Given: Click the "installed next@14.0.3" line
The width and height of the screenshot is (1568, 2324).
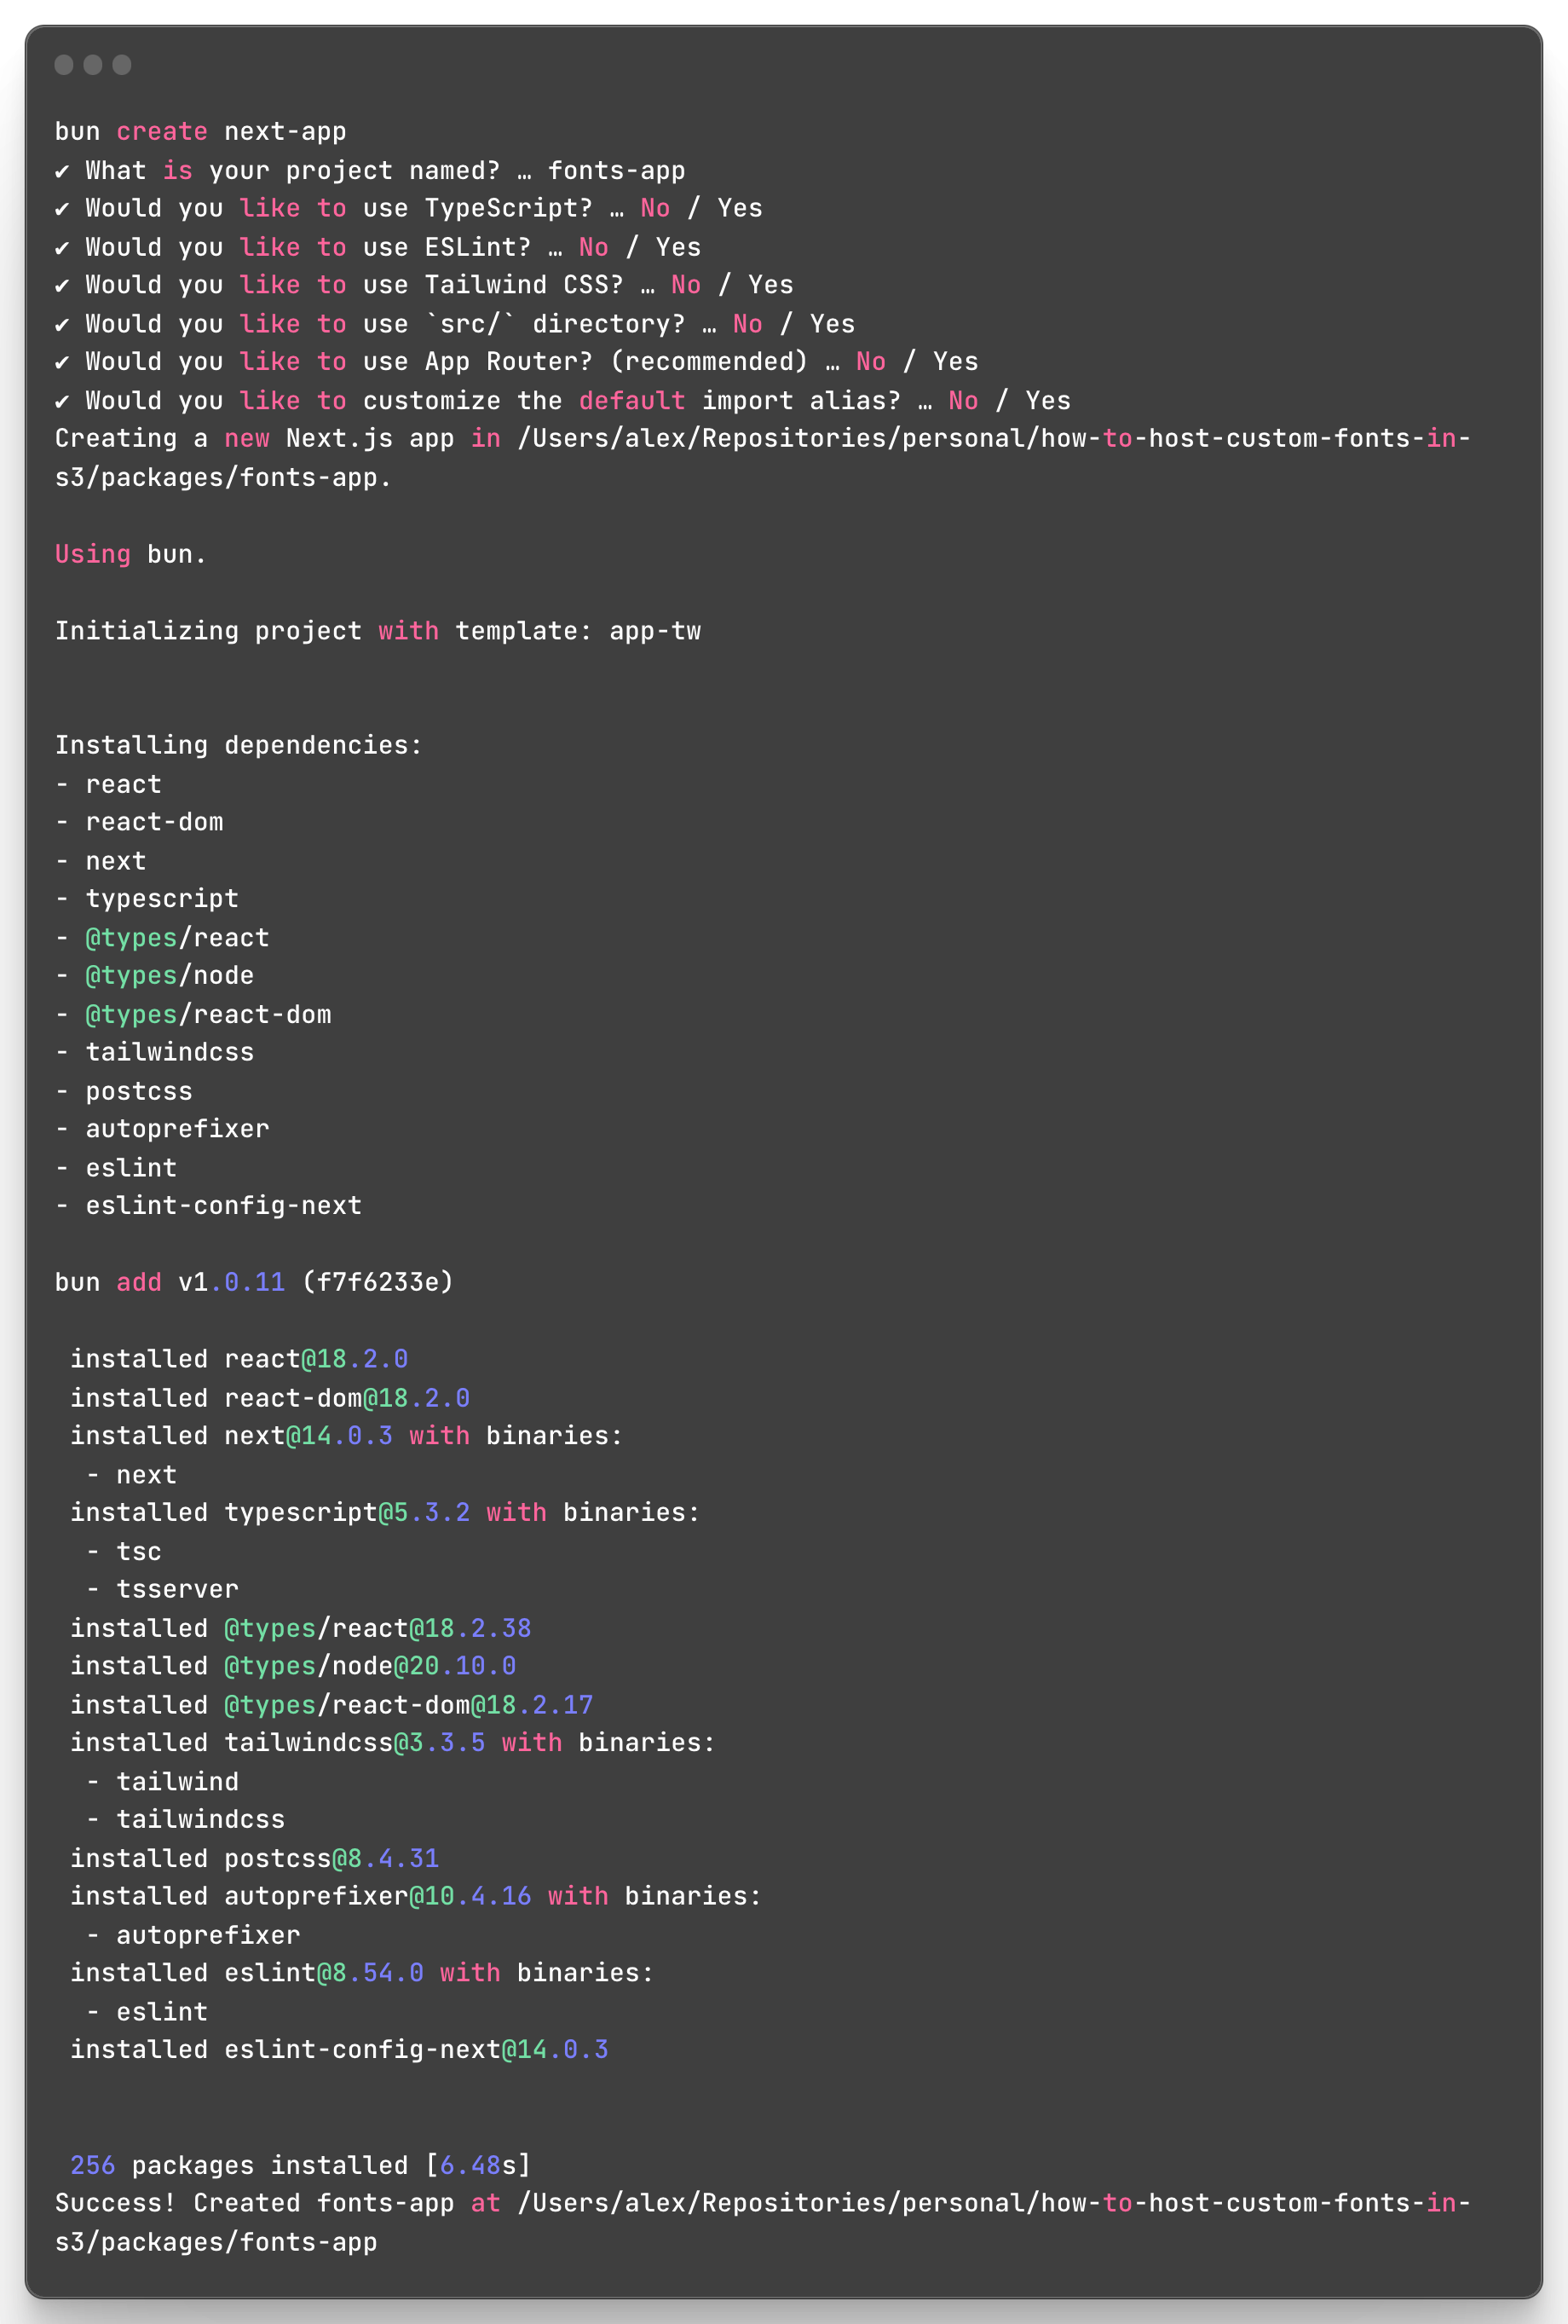Looking at the screenshot, I should [x=347, y=1435].
